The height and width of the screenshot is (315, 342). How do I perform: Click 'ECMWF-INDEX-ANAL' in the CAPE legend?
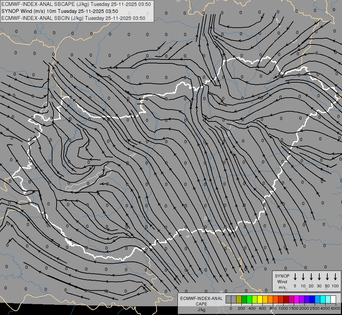pyautogui.click(x=201, y=299)
